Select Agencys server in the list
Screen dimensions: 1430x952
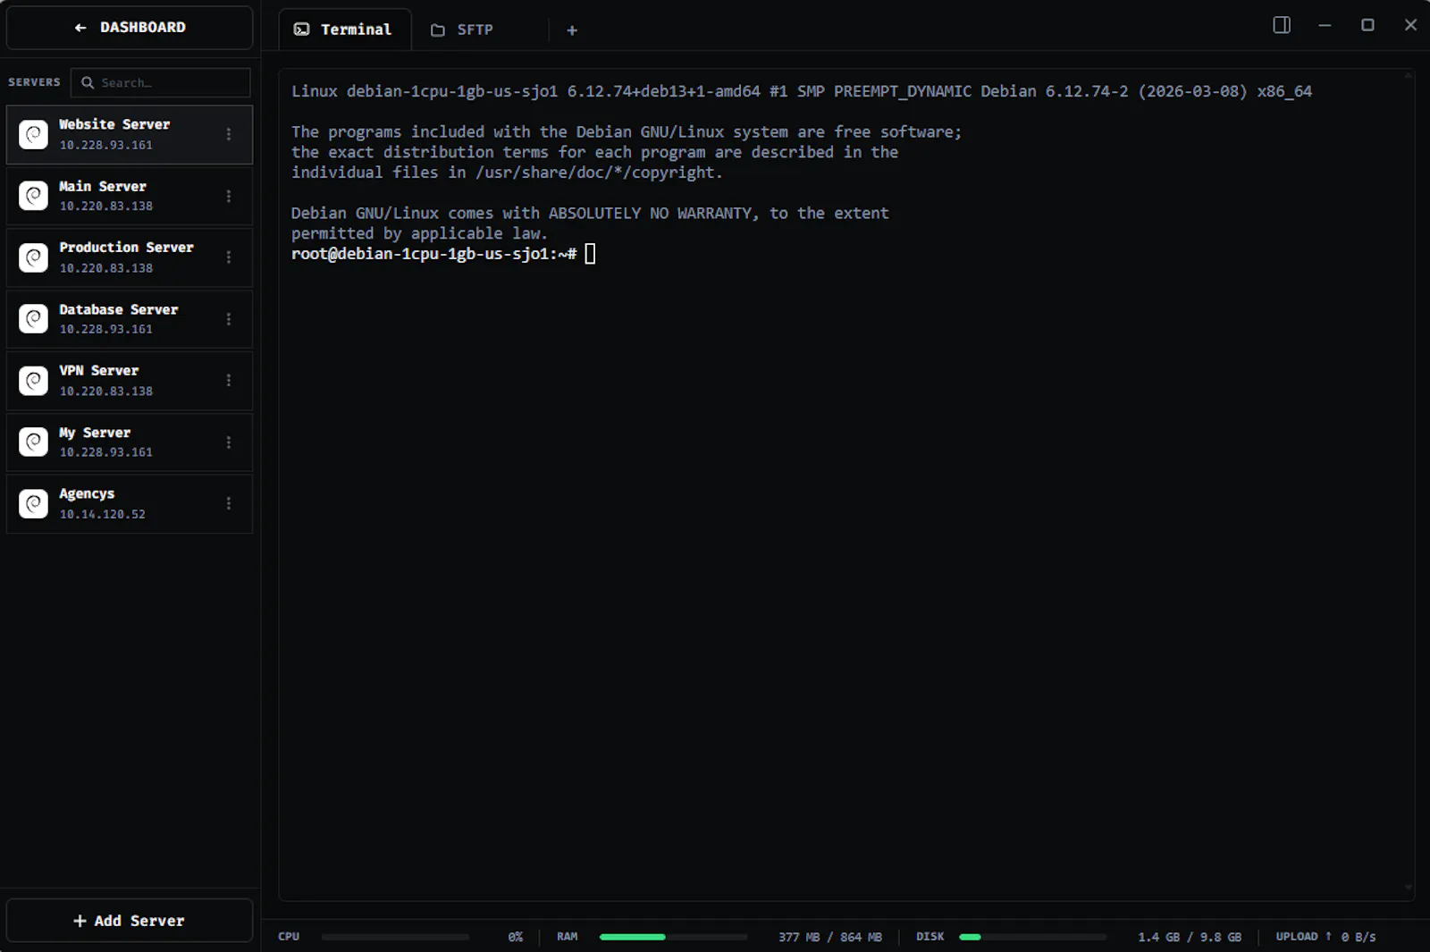130,504
